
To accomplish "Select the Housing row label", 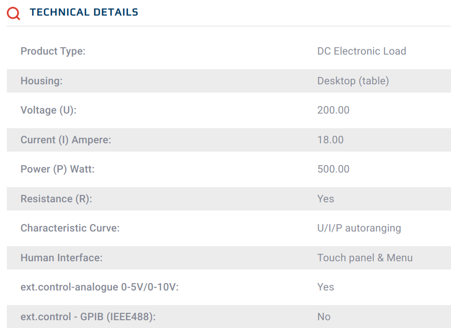I will (41, 81).
